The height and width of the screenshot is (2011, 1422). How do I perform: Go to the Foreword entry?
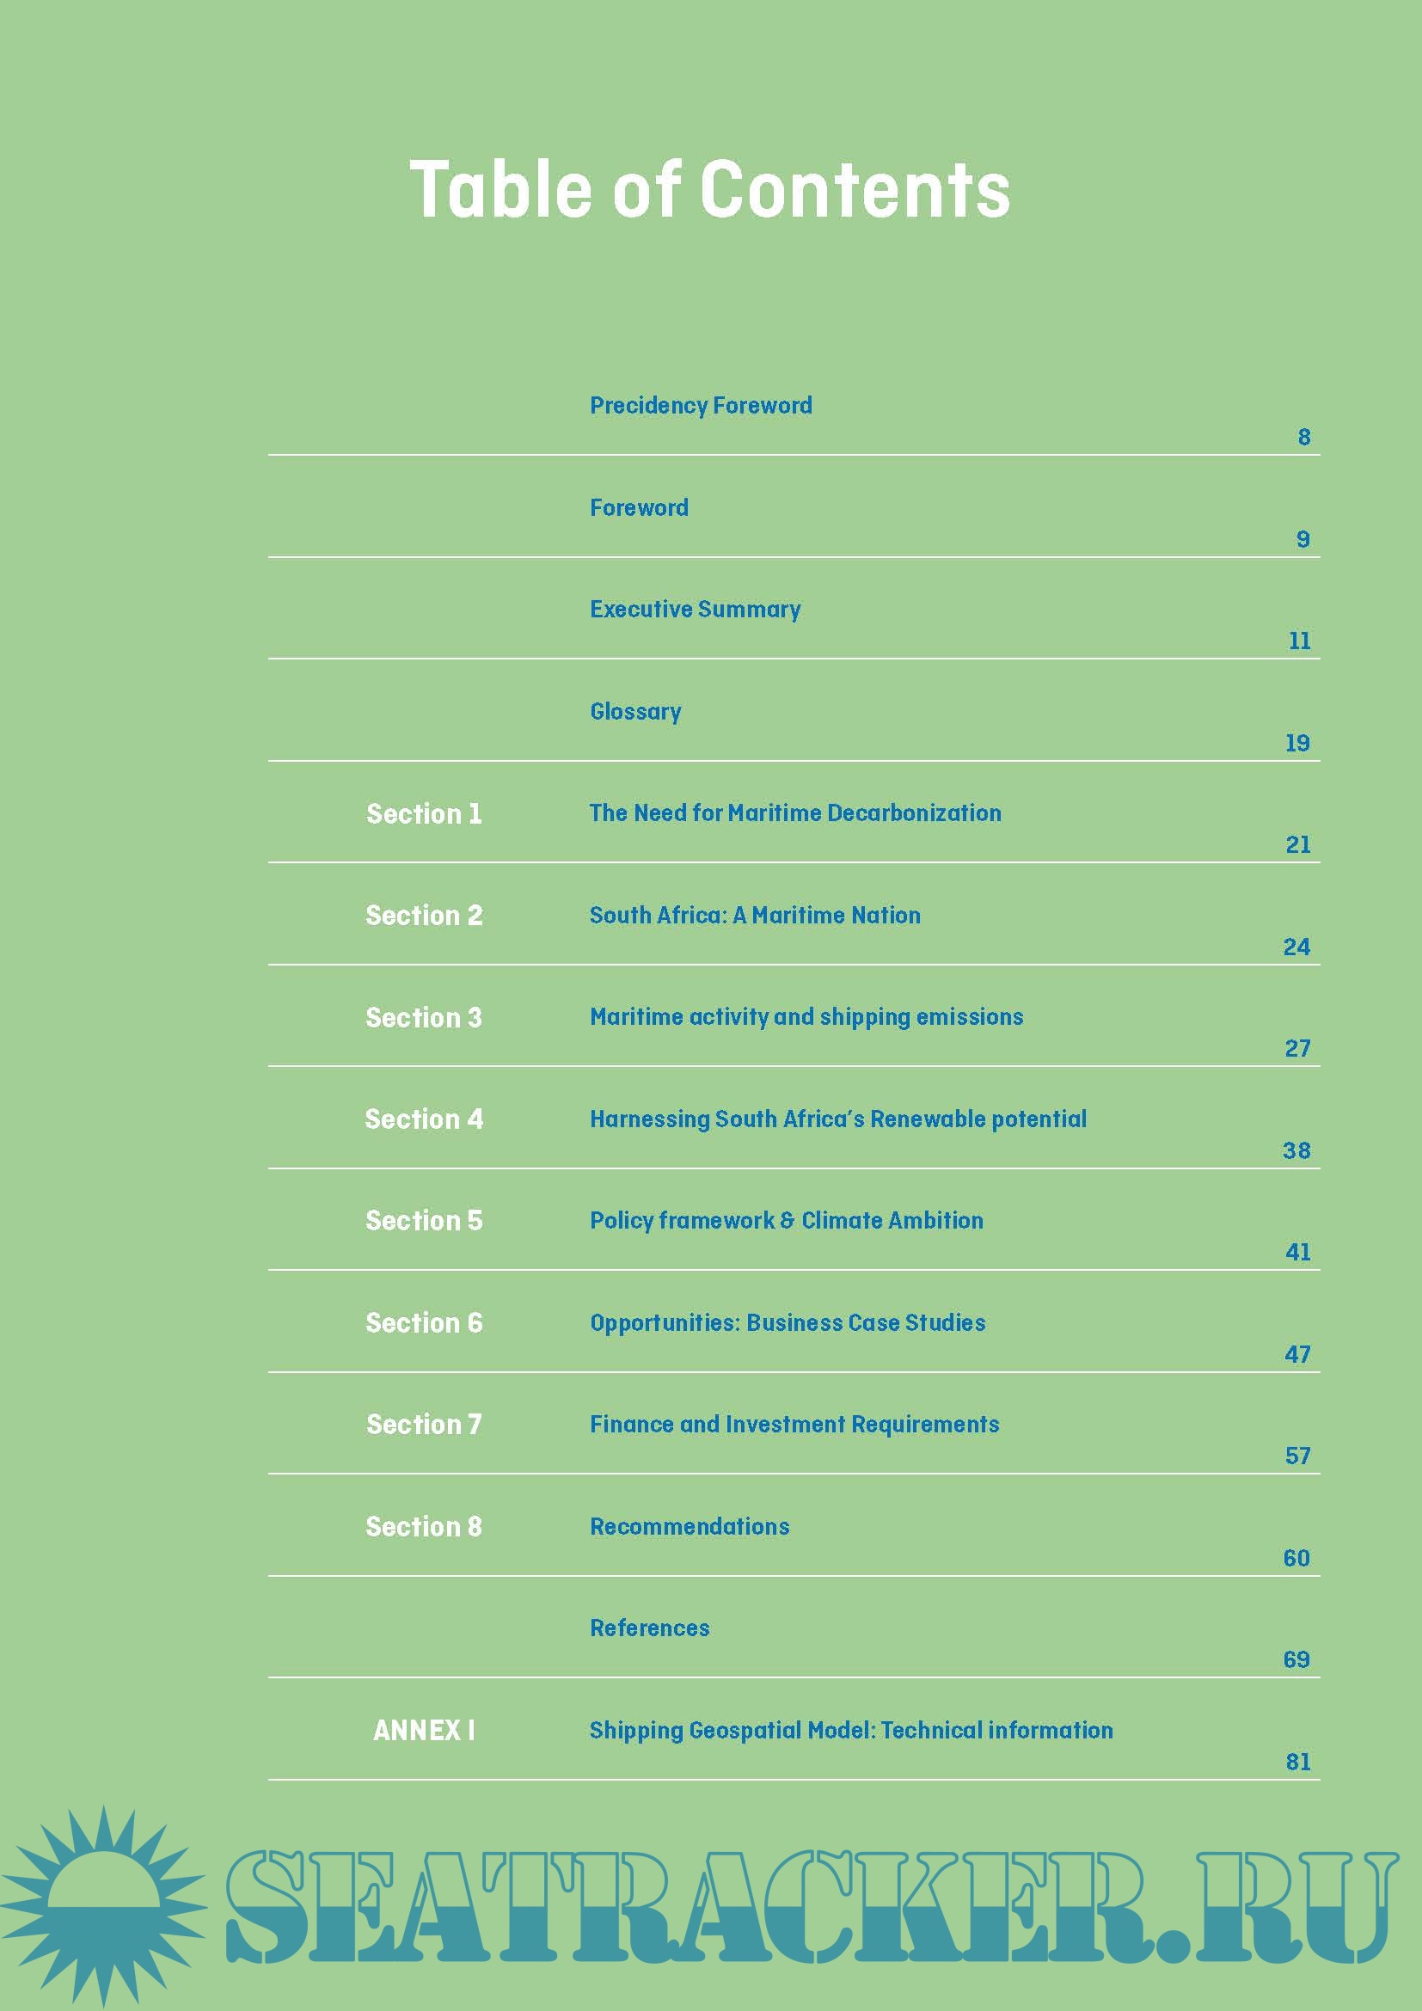[x=638, y=508]
